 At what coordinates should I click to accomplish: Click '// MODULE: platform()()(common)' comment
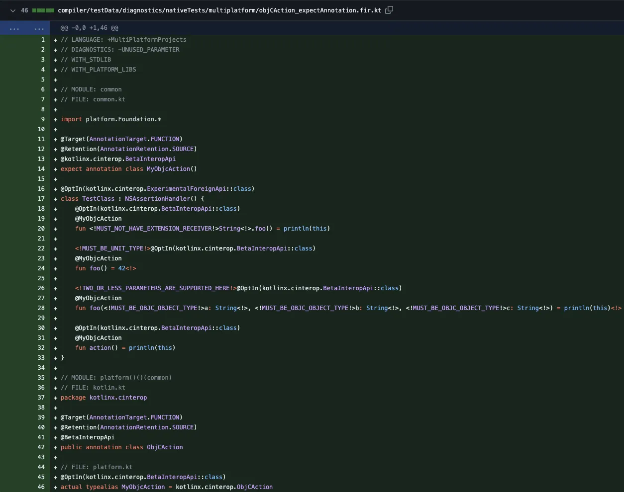116,378
